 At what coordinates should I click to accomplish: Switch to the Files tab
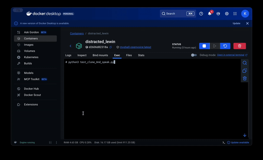[x=129, y=55]
